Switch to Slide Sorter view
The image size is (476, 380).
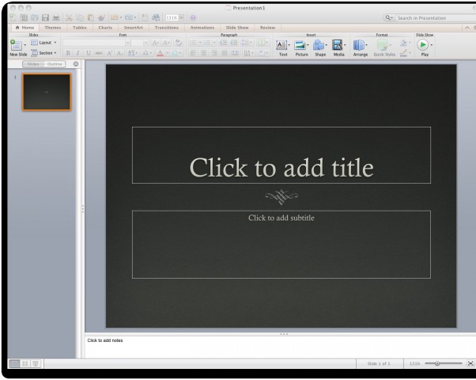point(25,363)
